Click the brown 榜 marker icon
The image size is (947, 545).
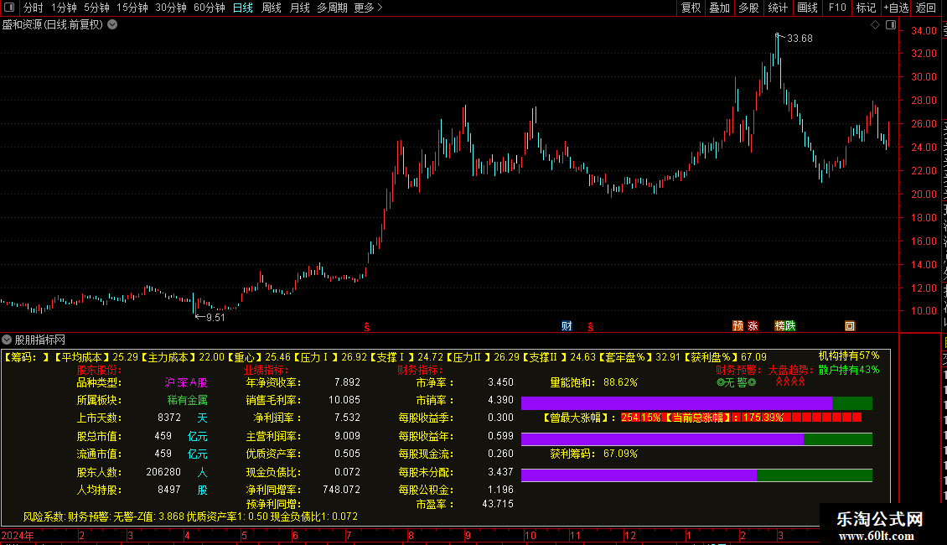(779, 326)
